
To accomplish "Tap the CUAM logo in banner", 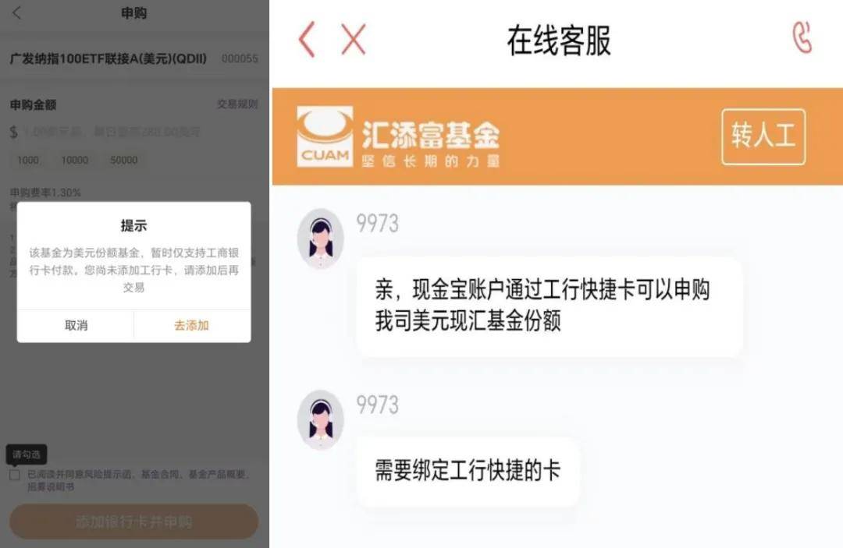I will pos(325,136).
